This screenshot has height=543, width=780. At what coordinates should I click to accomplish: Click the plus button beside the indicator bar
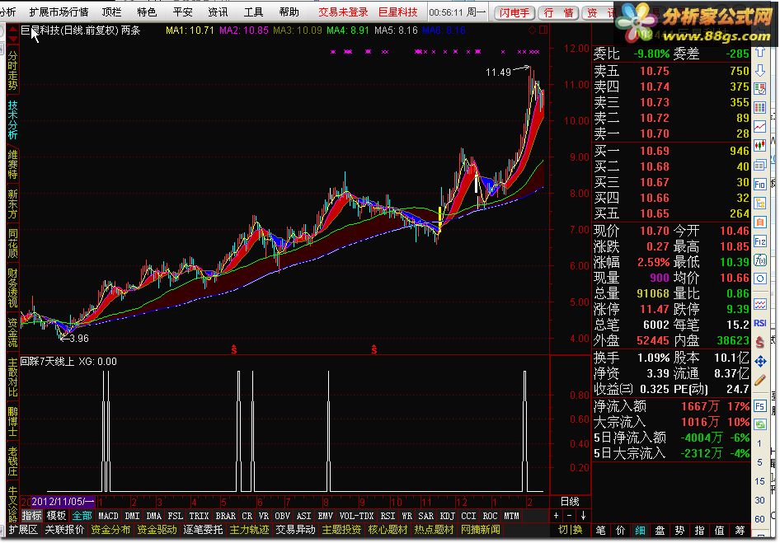(x=557, y=516)
